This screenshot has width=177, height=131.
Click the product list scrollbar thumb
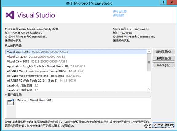pyautogui.click(x=149, y=62)
